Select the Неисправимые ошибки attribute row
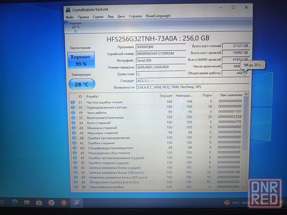 [158, 187]
